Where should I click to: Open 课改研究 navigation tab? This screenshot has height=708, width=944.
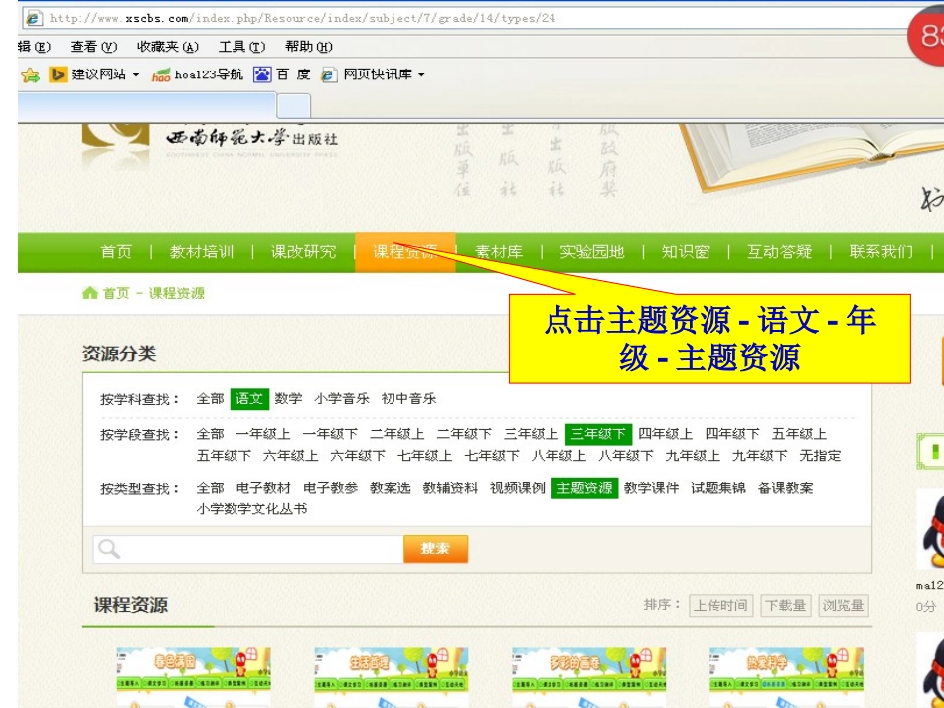click(303, 252)
